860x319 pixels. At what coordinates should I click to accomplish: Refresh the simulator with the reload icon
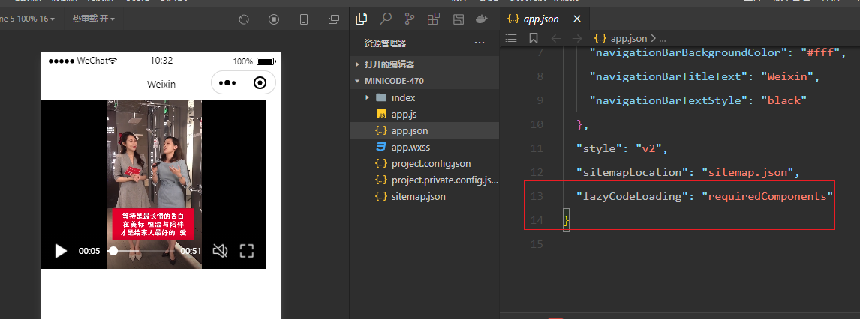click(244, 19)
